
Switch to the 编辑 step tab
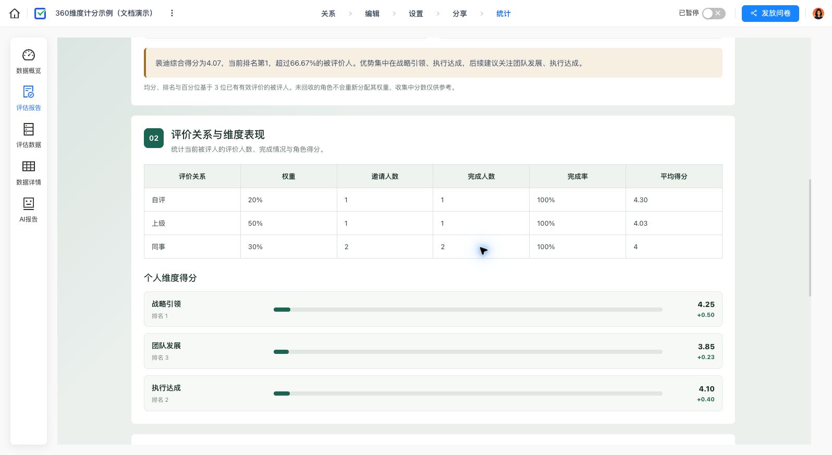click(372, 14)
